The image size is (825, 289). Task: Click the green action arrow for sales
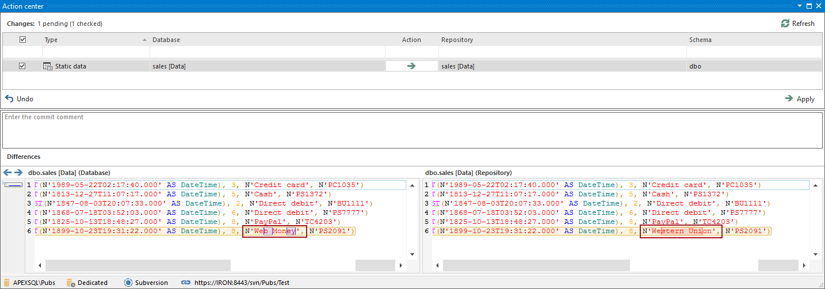point(411,66)
